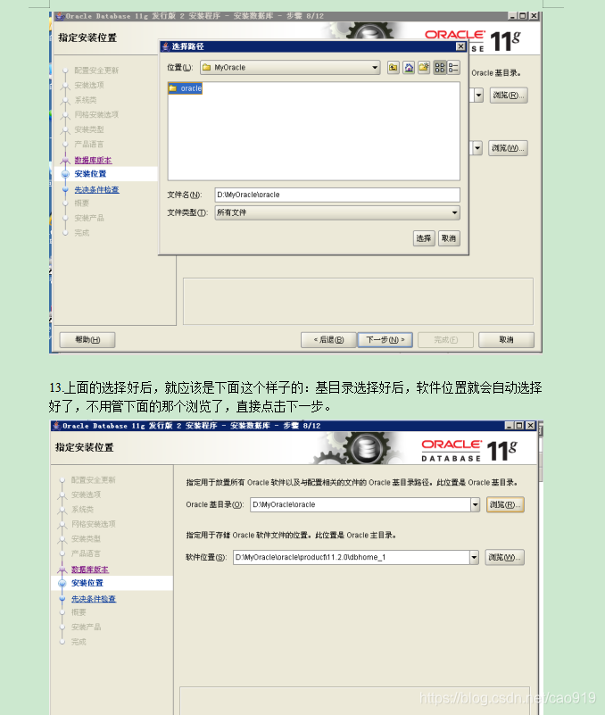The image size is (605, 715).
Task: Select 数据库版本 step in top installer sidebar
Action: click(93, 160)
